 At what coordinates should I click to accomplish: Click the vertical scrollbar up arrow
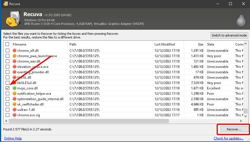click(x=246, y=44)
